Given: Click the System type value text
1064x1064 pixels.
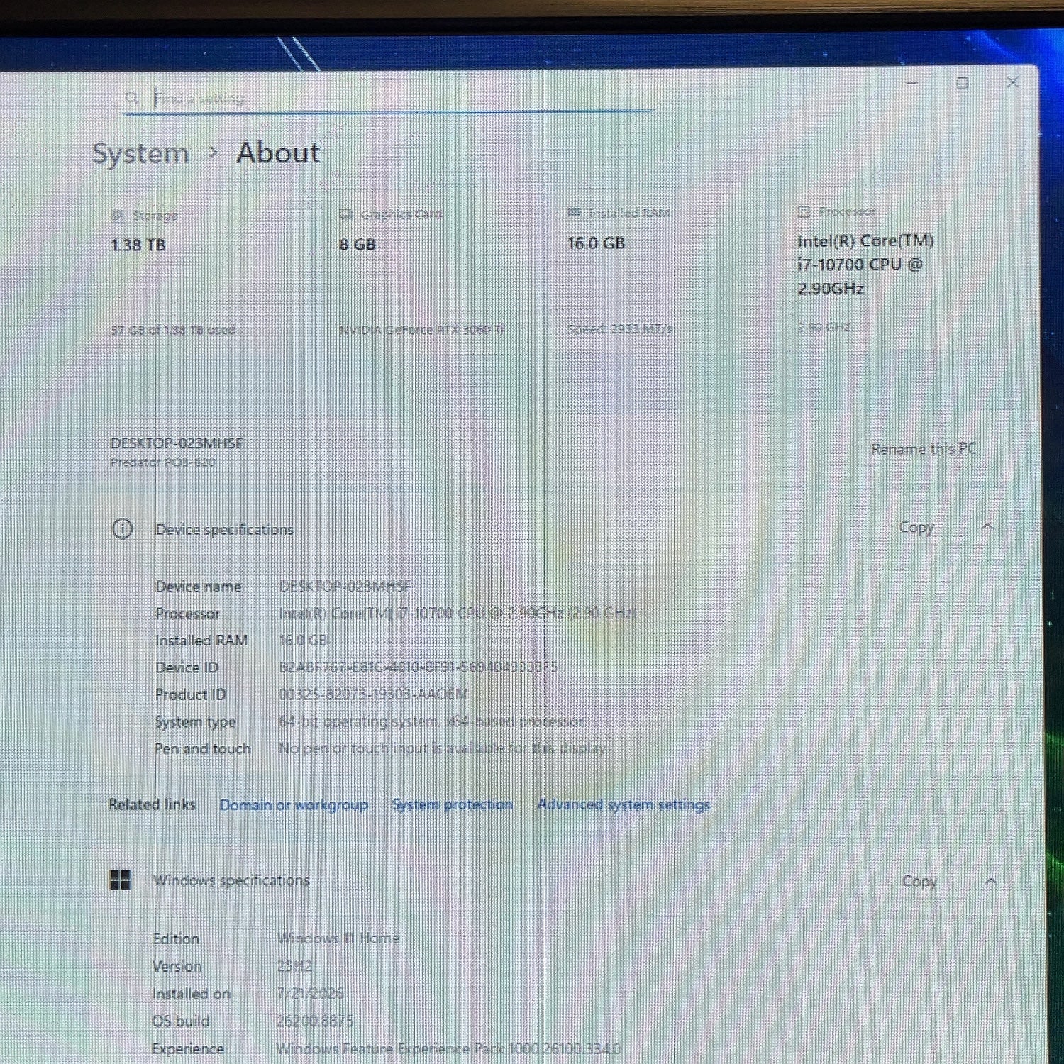Looking at the screenshot, I should [x=431, y=721].
